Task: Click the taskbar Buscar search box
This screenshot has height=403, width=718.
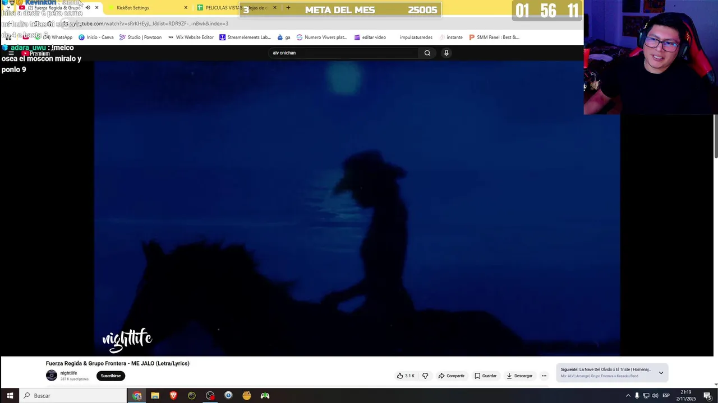Action: click(73, 396)
